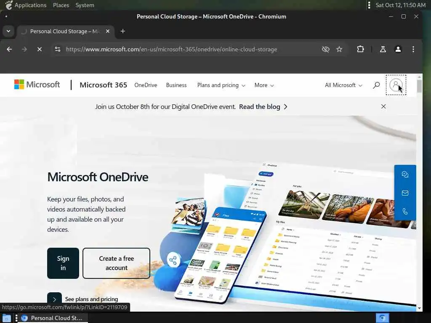Click the phone icon on the side panel

(405, 211)
